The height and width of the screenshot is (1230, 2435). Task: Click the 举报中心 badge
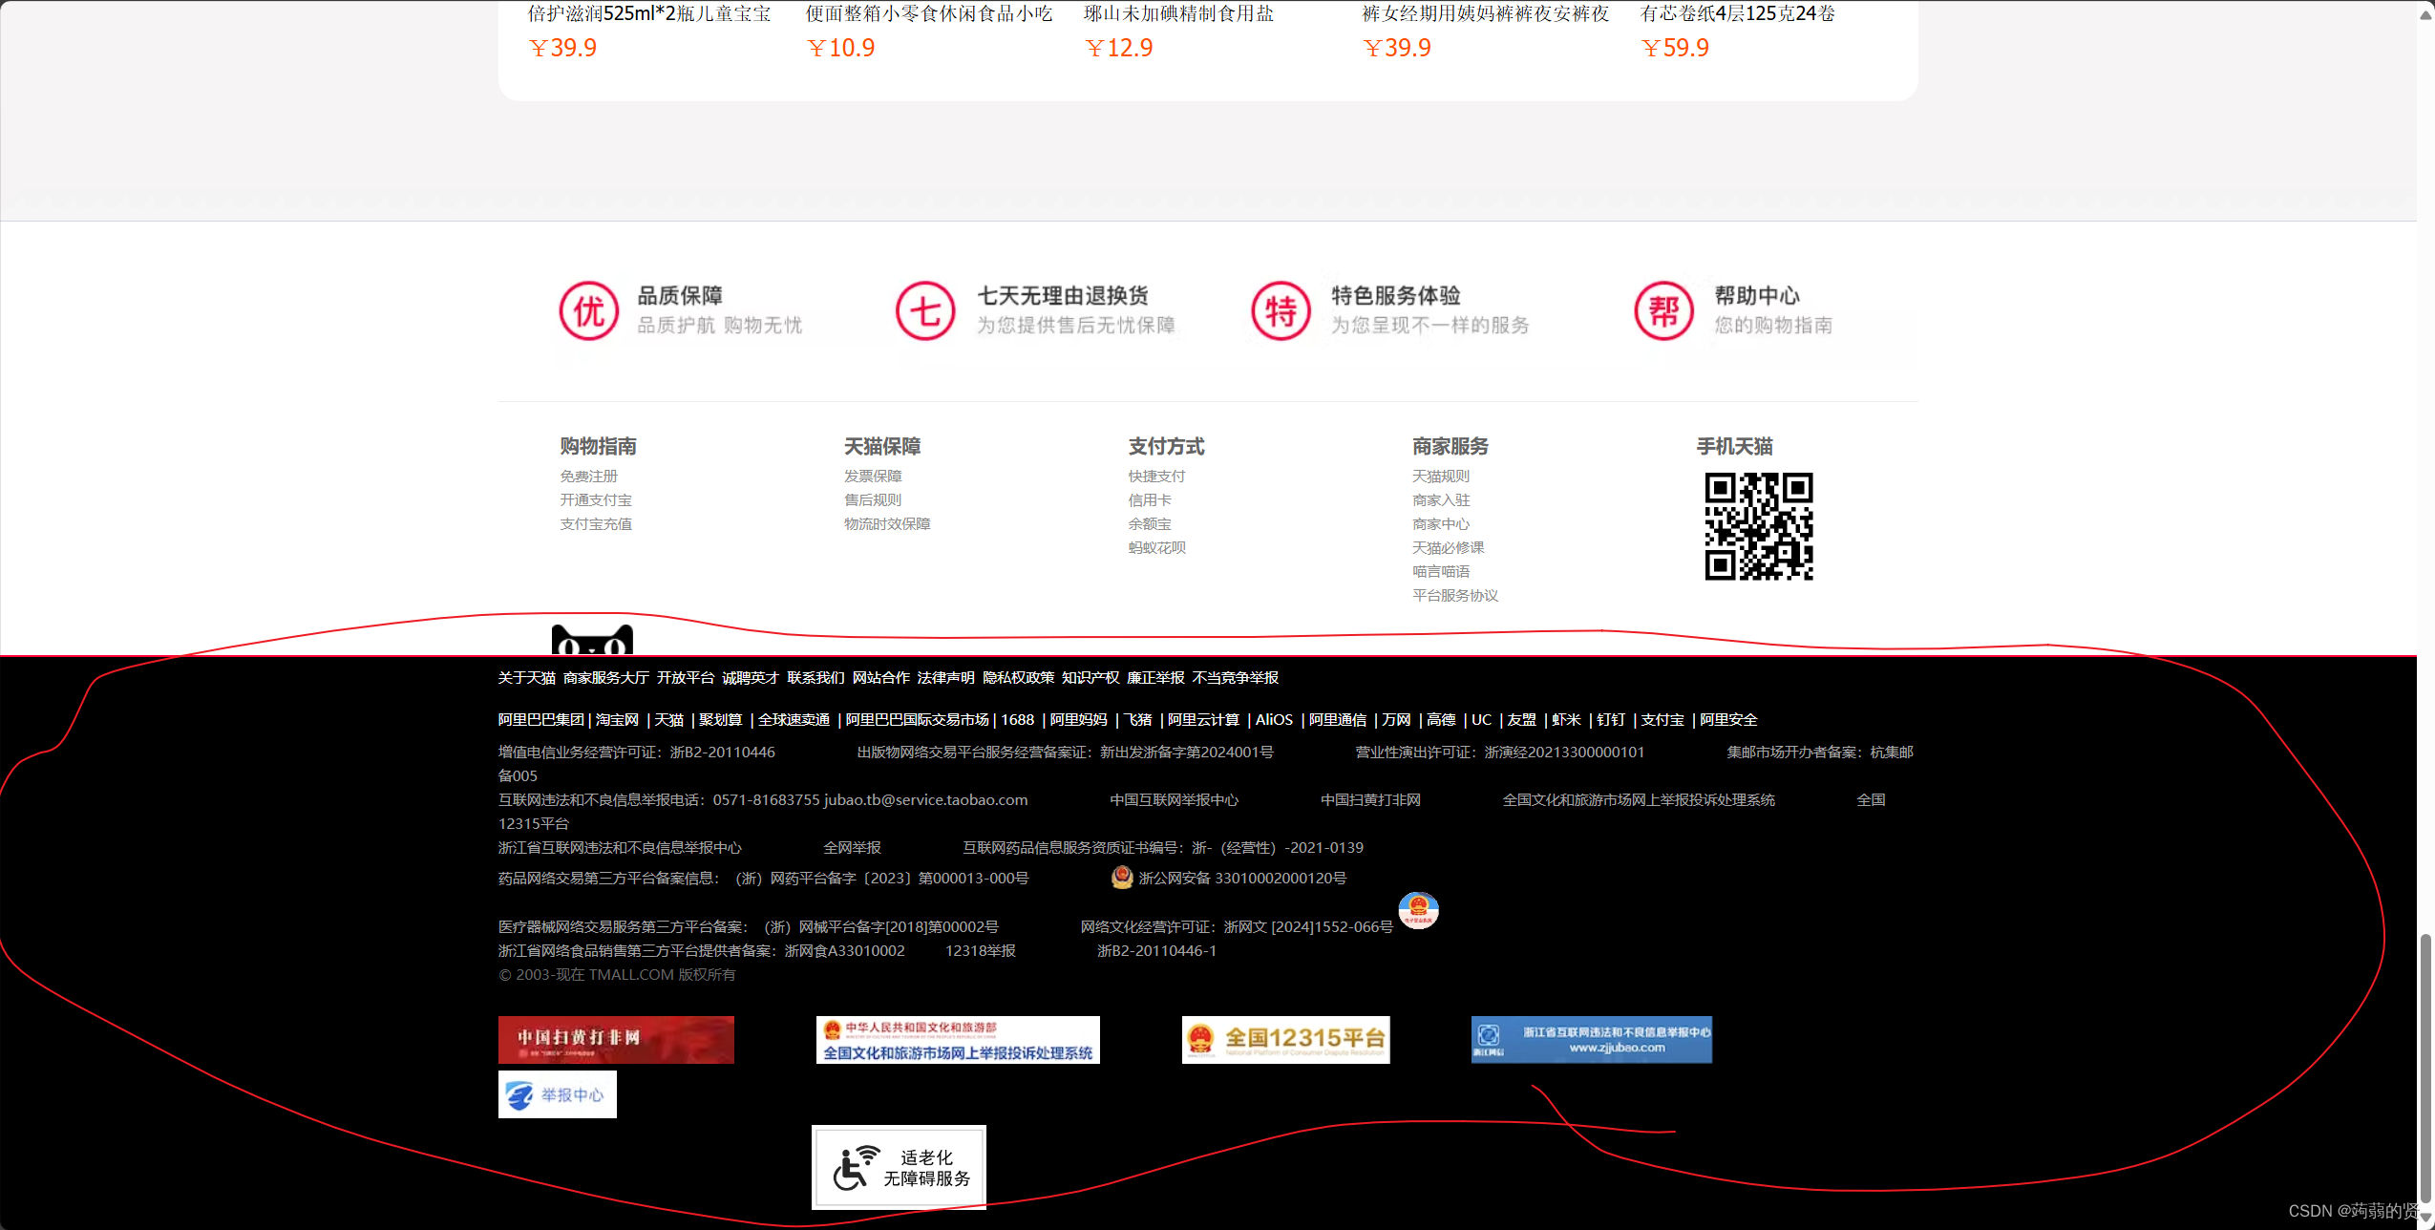[x=557, y=1094]
